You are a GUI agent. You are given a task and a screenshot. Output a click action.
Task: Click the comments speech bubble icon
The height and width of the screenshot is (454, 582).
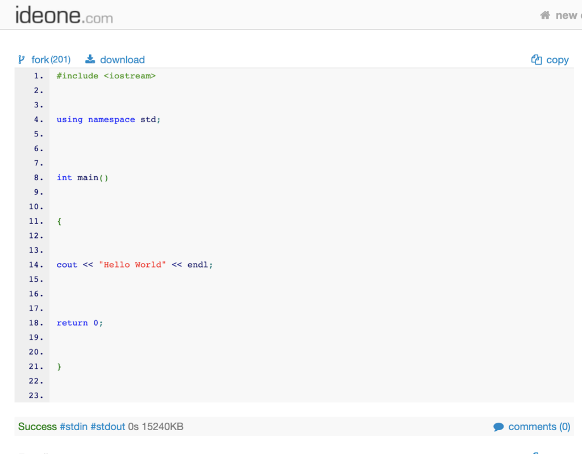coord(498,427)
